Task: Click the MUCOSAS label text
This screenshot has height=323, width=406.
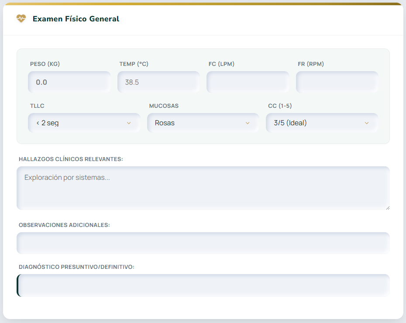Action: tap(164, 106)
